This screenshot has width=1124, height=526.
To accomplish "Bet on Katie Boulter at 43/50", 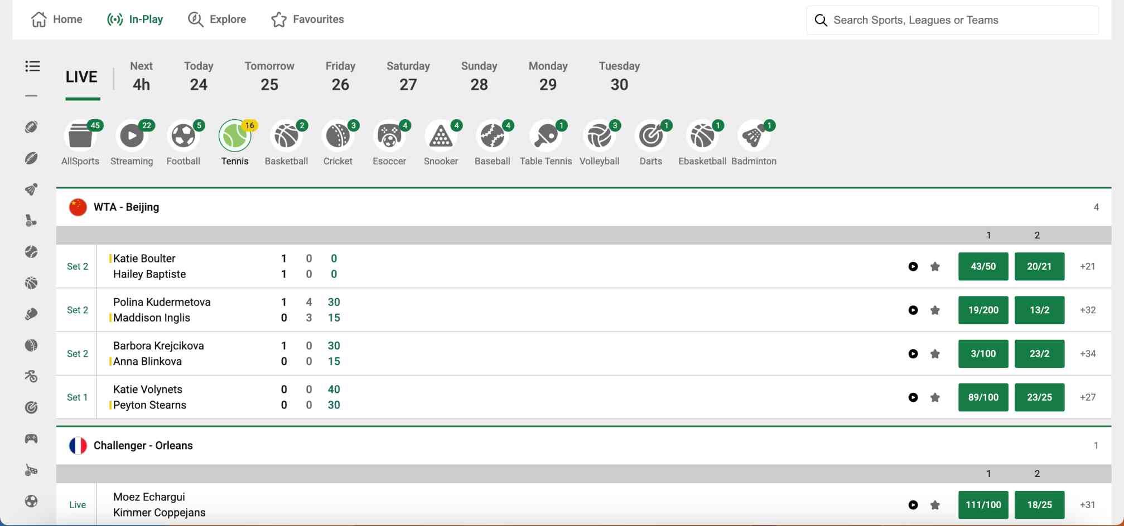I will click(983, 266).
